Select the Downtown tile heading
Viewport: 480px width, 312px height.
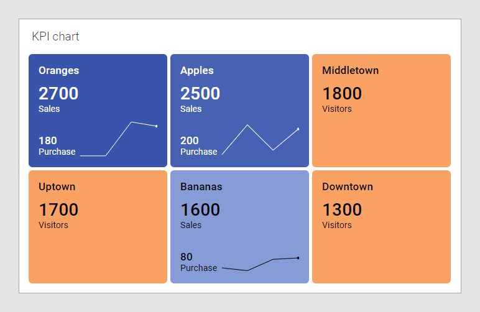[x=348, y=186]
